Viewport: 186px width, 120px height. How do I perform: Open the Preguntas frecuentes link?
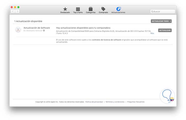coord(136,102)
